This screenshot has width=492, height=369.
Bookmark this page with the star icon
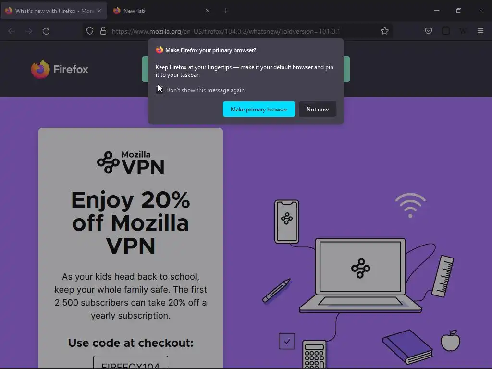[x=385, y=31]
